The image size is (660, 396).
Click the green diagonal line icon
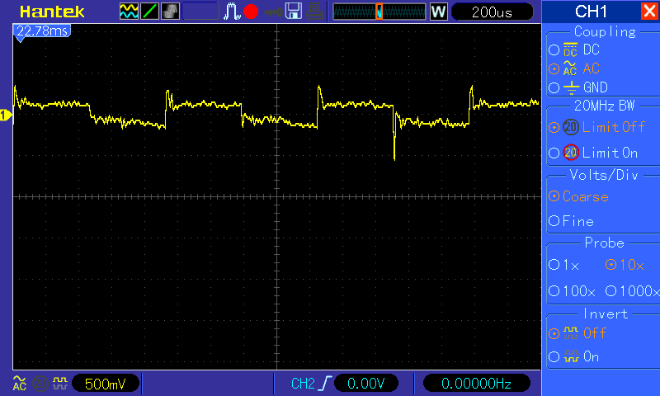click(149, 12)
